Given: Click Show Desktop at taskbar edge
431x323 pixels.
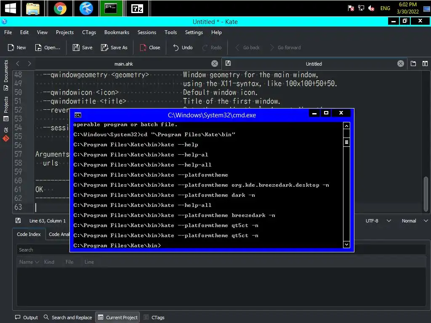Looking at the screenshot, I should 427,8.
